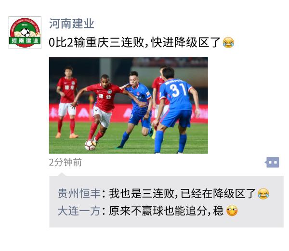This screenshot has width=289, height=251.
Task: Click the soccer ball emblem in the avatar logo
Action: (25, 33)
